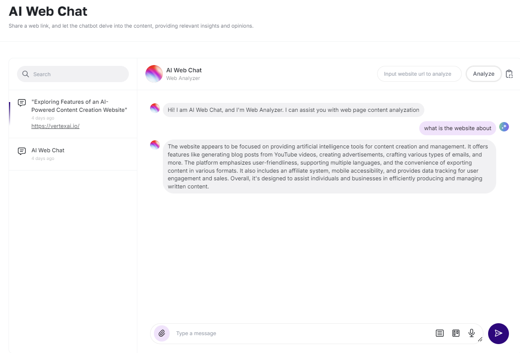Viewport: 520px width, 353px height.
Task: Click the search input in the left sidebar
Action: pos(73,74)
